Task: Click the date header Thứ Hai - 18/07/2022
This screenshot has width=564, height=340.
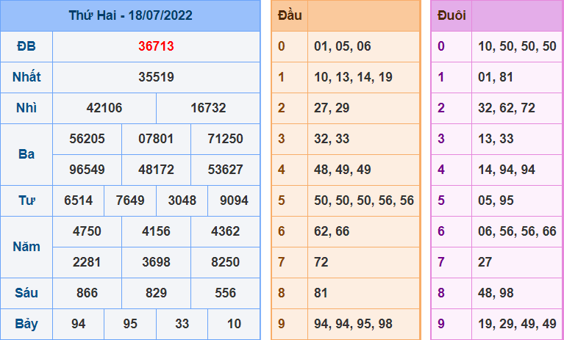Action: pos(131,15)
